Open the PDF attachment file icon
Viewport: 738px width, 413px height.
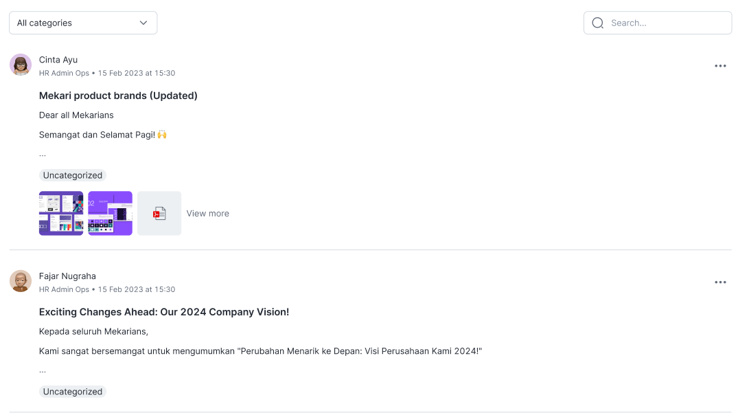(159, 213)
